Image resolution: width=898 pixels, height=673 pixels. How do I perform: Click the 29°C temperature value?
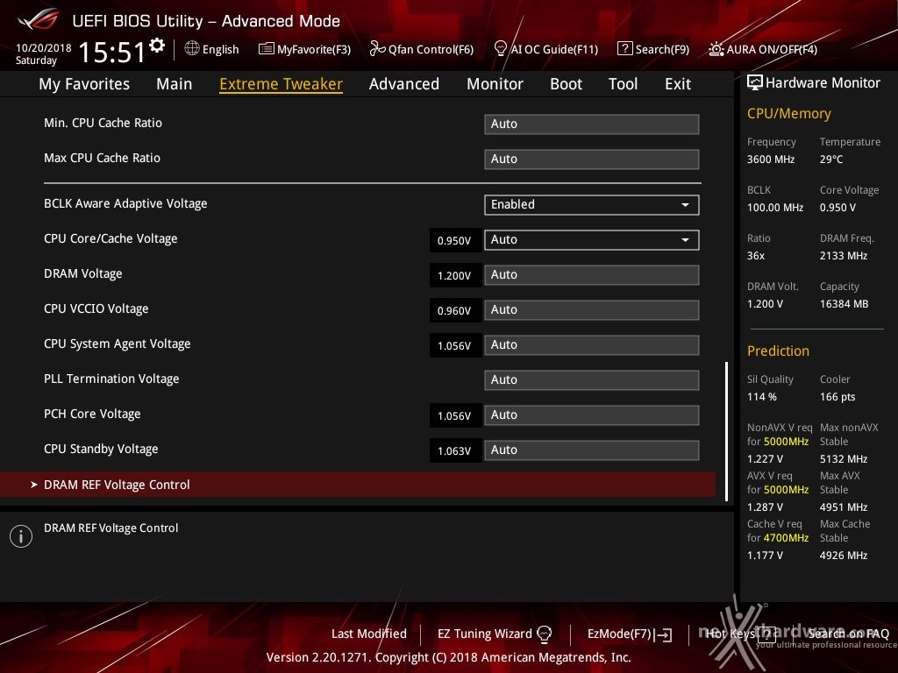(831, 159)
